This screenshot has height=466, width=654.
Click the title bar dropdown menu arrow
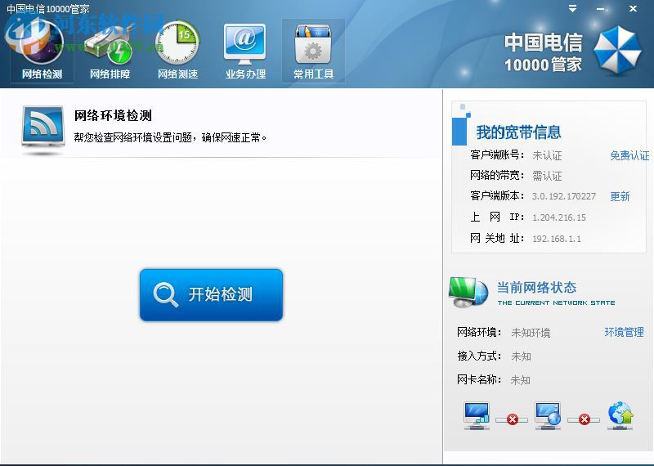(573, 8)
